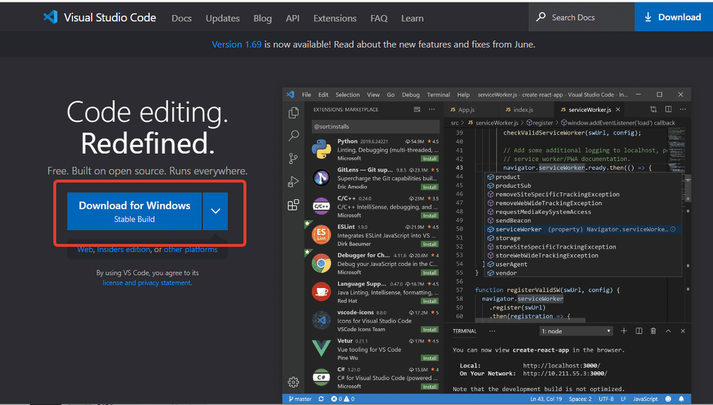Open the Extensions navigation link
Viewport: 713px width, 405px height.
point(335,18)
